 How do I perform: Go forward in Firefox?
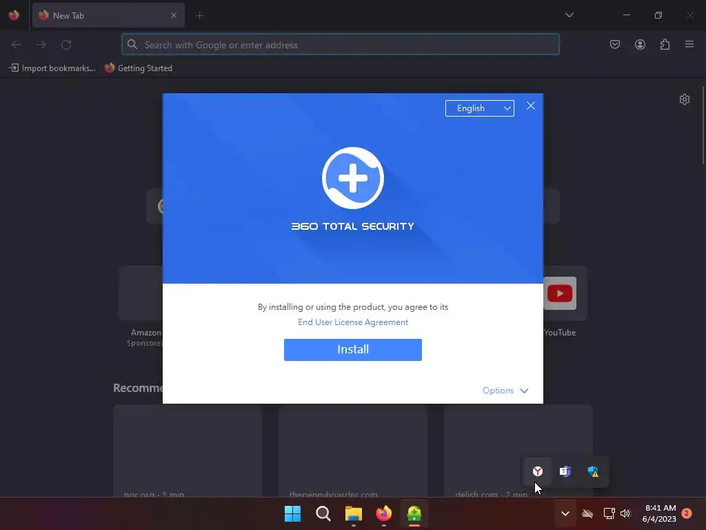[x=41, y=45]
